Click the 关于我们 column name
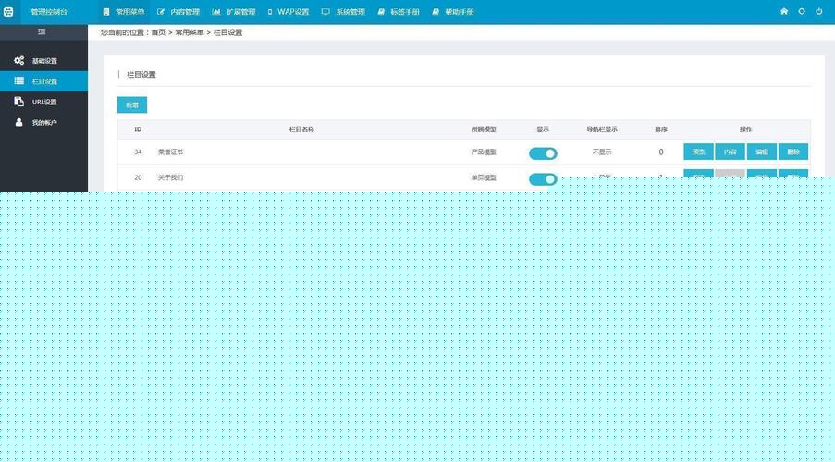 pyautogui.click(x=170, y=177)
